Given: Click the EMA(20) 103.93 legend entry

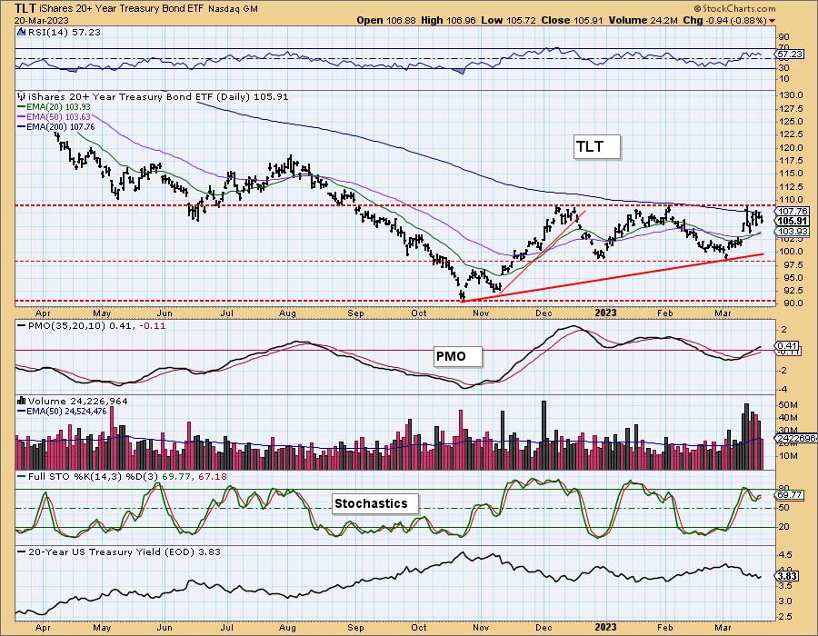Looking at the screenshot, I should pyautogui.click(x=54, y=107).
